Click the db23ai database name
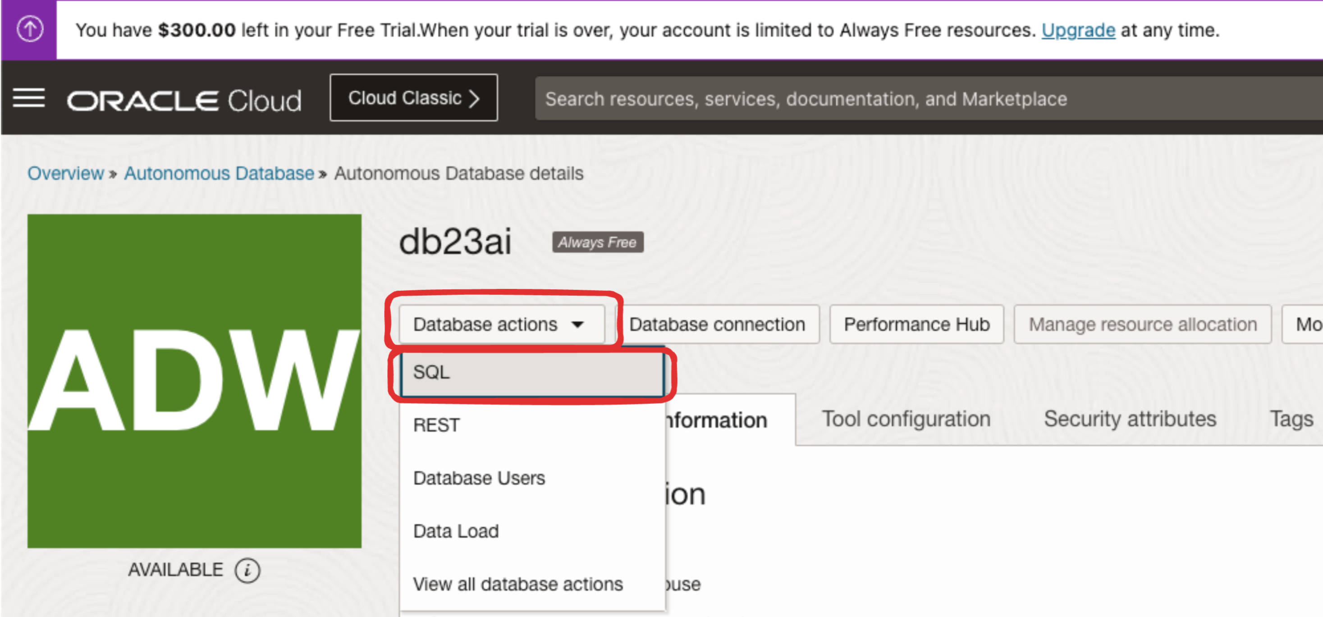Screen dimensions: 1323x617 pos(455,241)
